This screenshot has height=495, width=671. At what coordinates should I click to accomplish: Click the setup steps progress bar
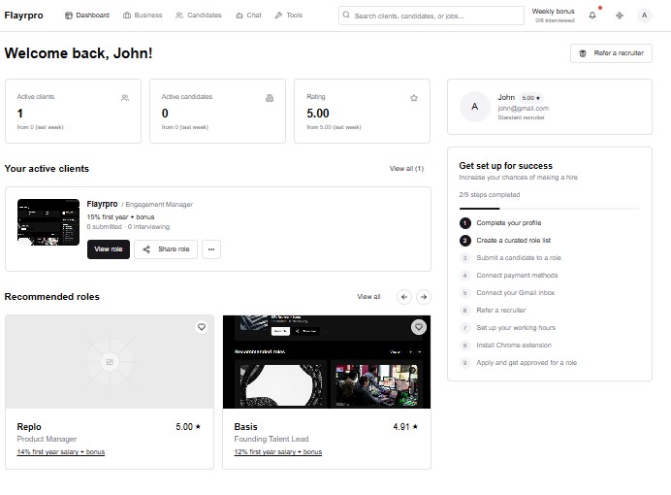pyautogui.click(x=550, y=209)
